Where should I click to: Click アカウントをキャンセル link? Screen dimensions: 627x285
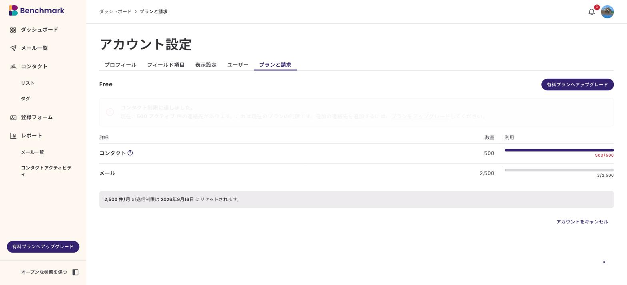coord(582,222)
